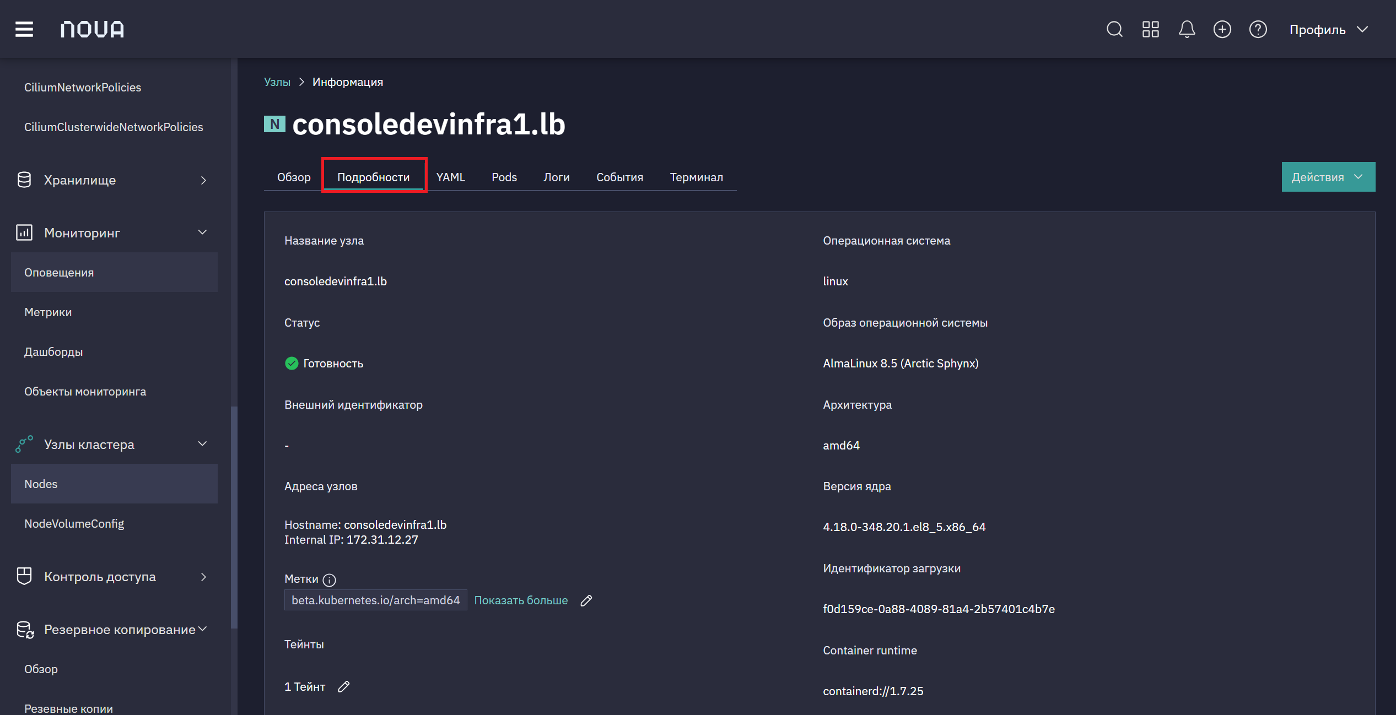Open Обзор under Резервное копирование
The height and width of the screenshot is (715, 1396).
tap(114, 669)
